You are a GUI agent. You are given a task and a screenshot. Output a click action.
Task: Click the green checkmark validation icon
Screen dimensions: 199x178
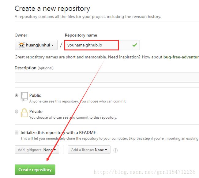[134, 45]
